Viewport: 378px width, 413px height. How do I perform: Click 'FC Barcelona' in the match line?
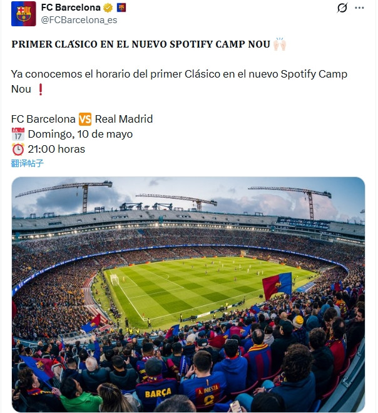pos(43,119)
